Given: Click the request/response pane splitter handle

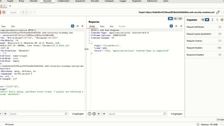Looking at the screenshot, I should pyautogui.click(x=86, y=49).
